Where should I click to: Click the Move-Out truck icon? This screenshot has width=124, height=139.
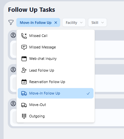coord(24,105)
